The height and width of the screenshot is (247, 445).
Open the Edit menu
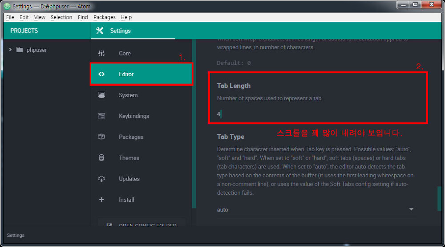click(x=24, y=17)
